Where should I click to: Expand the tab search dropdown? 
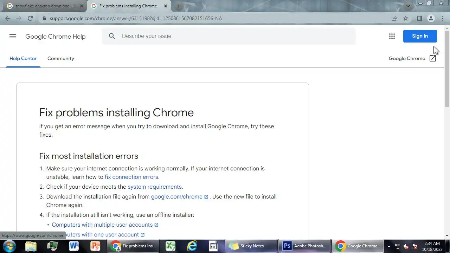click(x=408, y=6)
